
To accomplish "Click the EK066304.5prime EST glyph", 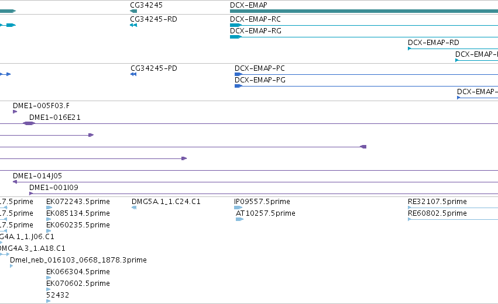I will (49, 278).
